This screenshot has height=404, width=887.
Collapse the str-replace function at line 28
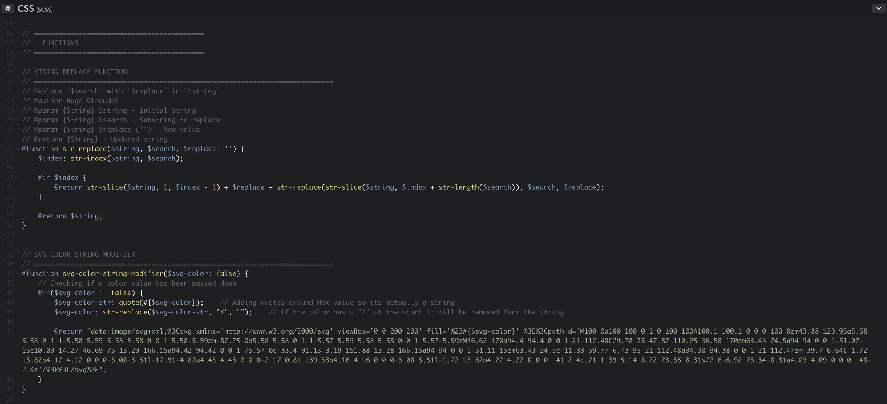[18, 149]
